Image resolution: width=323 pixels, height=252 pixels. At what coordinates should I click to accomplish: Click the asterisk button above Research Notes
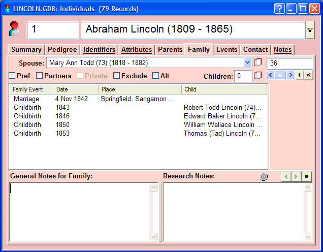click(306, 176)
